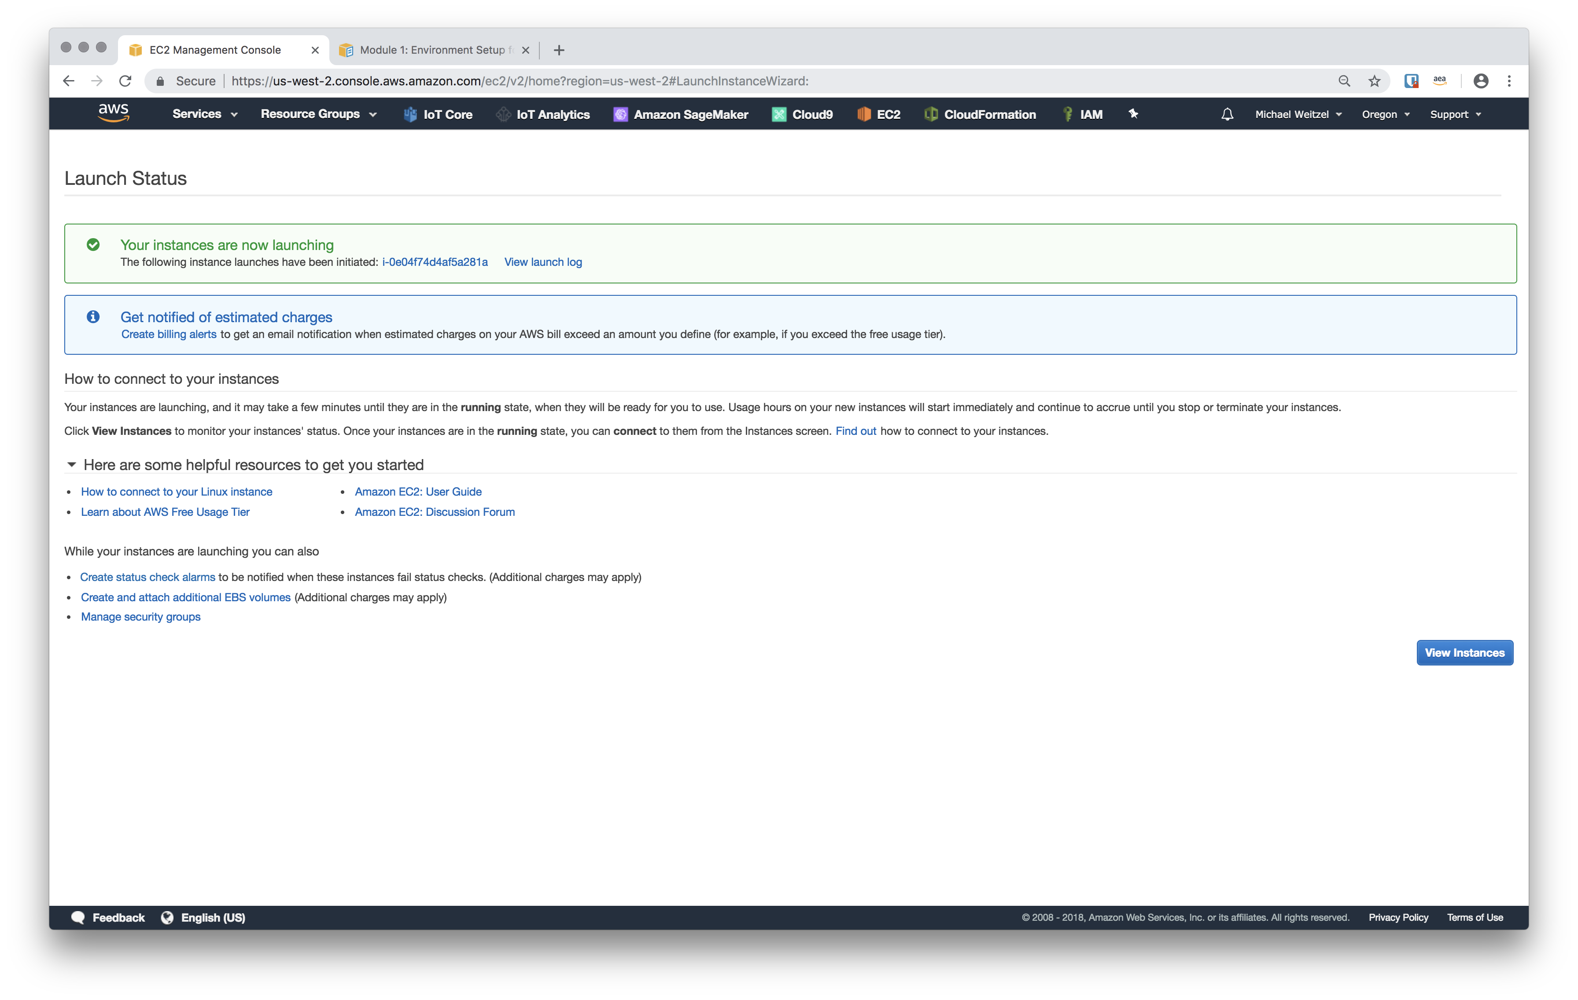The image size is (1578, 1000).
Task: Open the Chrome profile avatar
Action: (x=1481, y=81)
